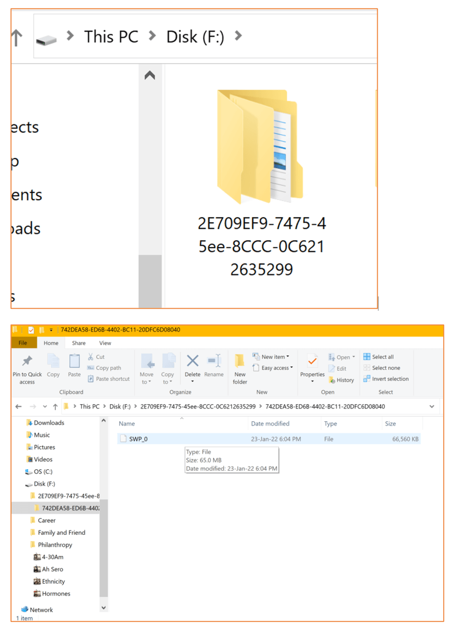Image resolution: width=469 pixels, height=638 pixels.
Task: Open recent locations dropdown arrow
Action: pos(45,407)
